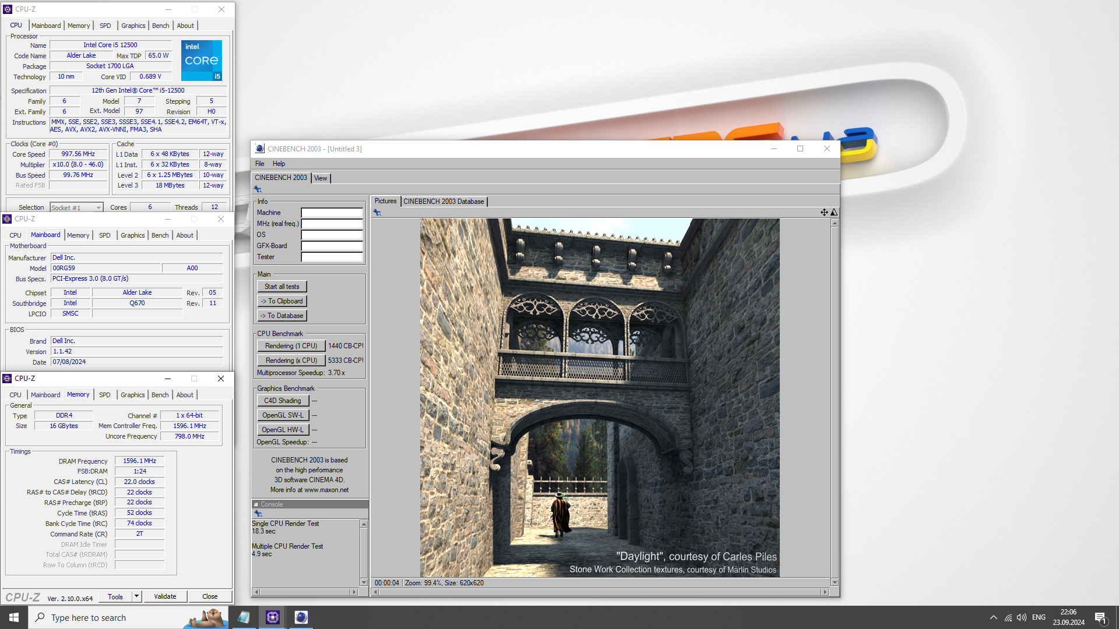Screen dimensions: 1119x629
Task: Click the Tools button in CPU-Z
Action: (115, 596)
